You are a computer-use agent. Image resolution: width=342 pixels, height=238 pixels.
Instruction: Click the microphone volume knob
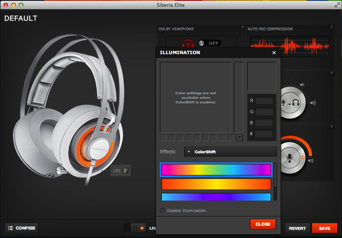291,158
